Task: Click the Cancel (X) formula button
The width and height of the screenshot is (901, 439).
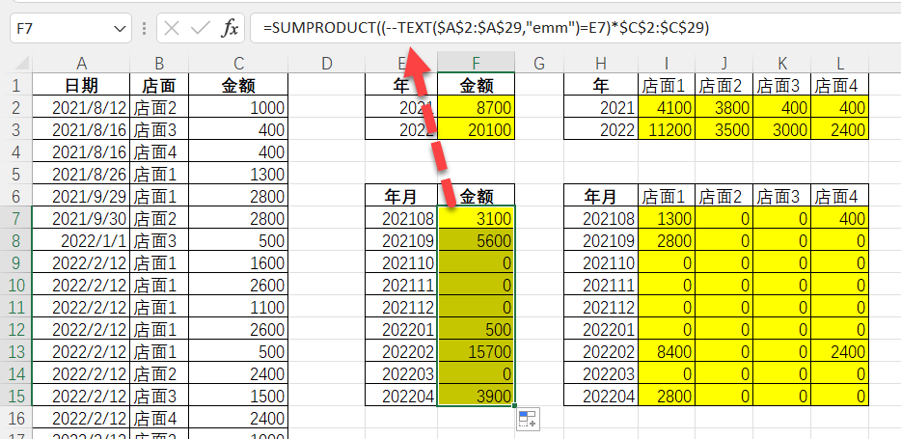Action: [x=172, y=28]
